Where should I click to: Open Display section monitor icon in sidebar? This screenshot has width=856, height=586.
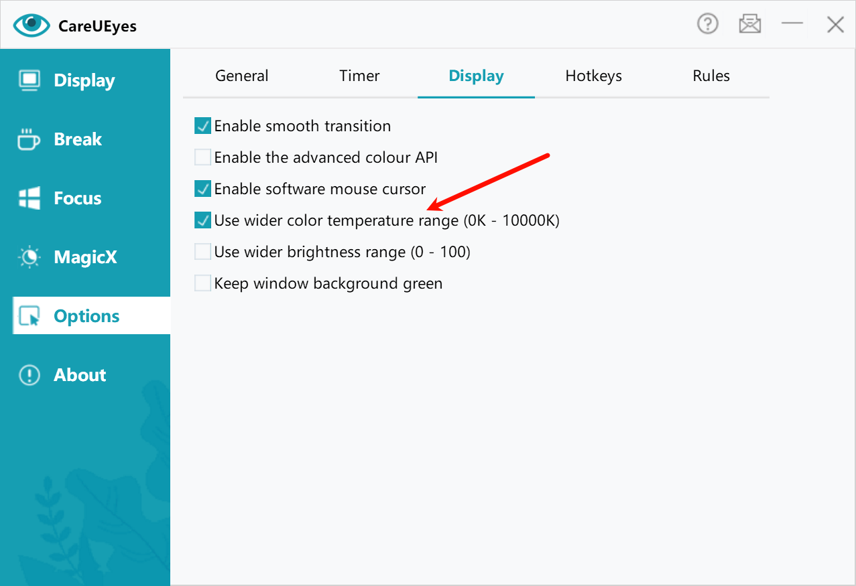29,80
